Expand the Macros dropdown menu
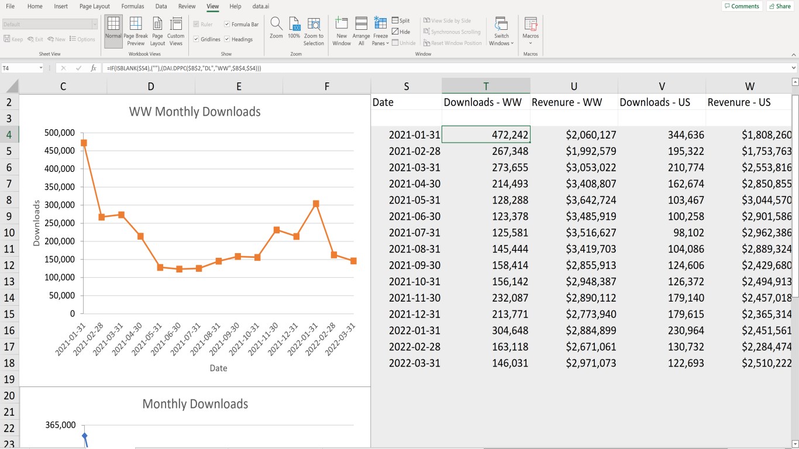Viewport: 799px width, 449px height. coord(531,43)
